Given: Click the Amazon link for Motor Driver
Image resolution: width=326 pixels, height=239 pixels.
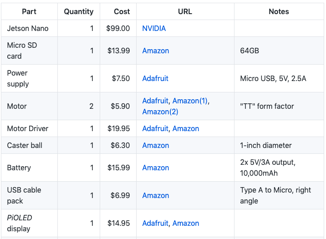Looking at the screenshot, I should [x=185, y=128].
